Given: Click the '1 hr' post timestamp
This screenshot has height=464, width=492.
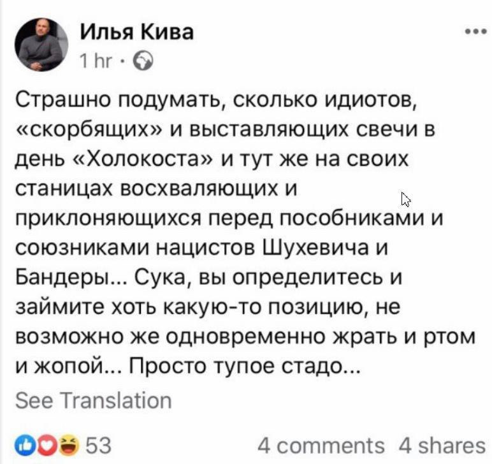Looking at the screenshot, I should click(96, 61).
